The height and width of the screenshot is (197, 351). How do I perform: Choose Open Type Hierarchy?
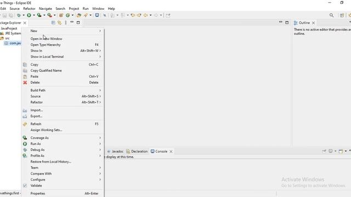click(63, 45)
